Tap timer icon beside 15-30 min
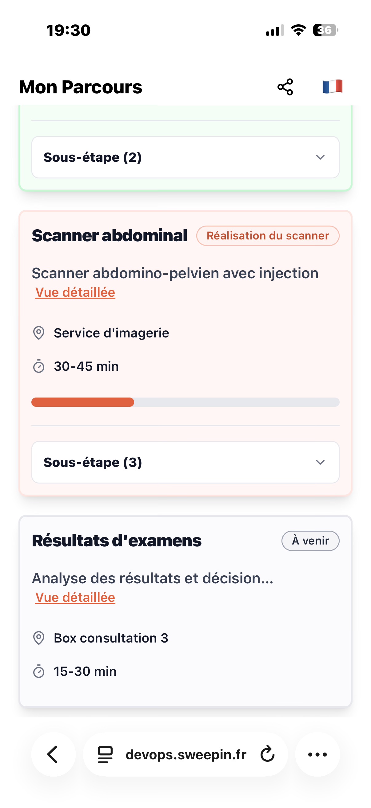This screenshot has height=808, width=371. point(39,671)
